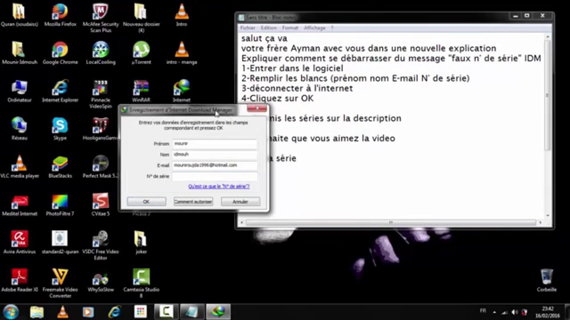
Task: Launch WinRAR desktop shortcut
Action: pos(141,91)
